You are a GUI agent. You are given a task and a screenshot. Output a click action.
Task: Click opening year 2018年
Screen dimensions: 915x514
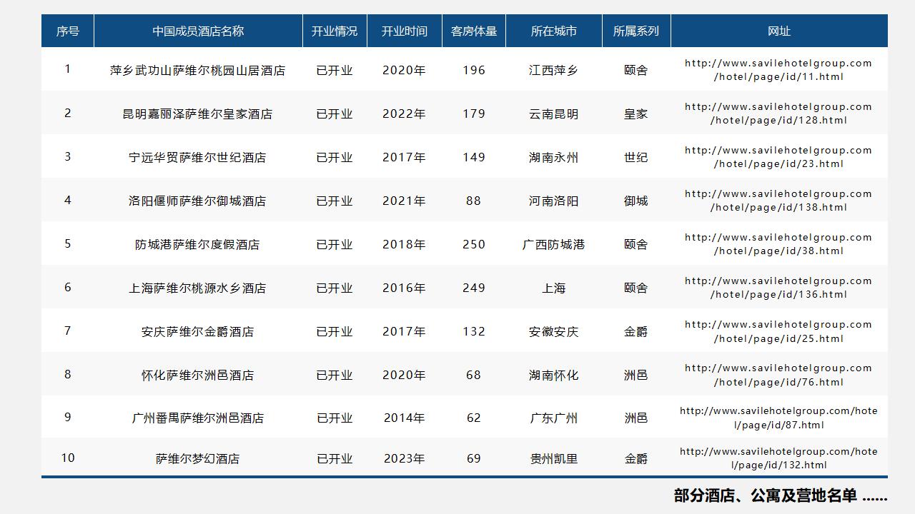coord(404,245)
